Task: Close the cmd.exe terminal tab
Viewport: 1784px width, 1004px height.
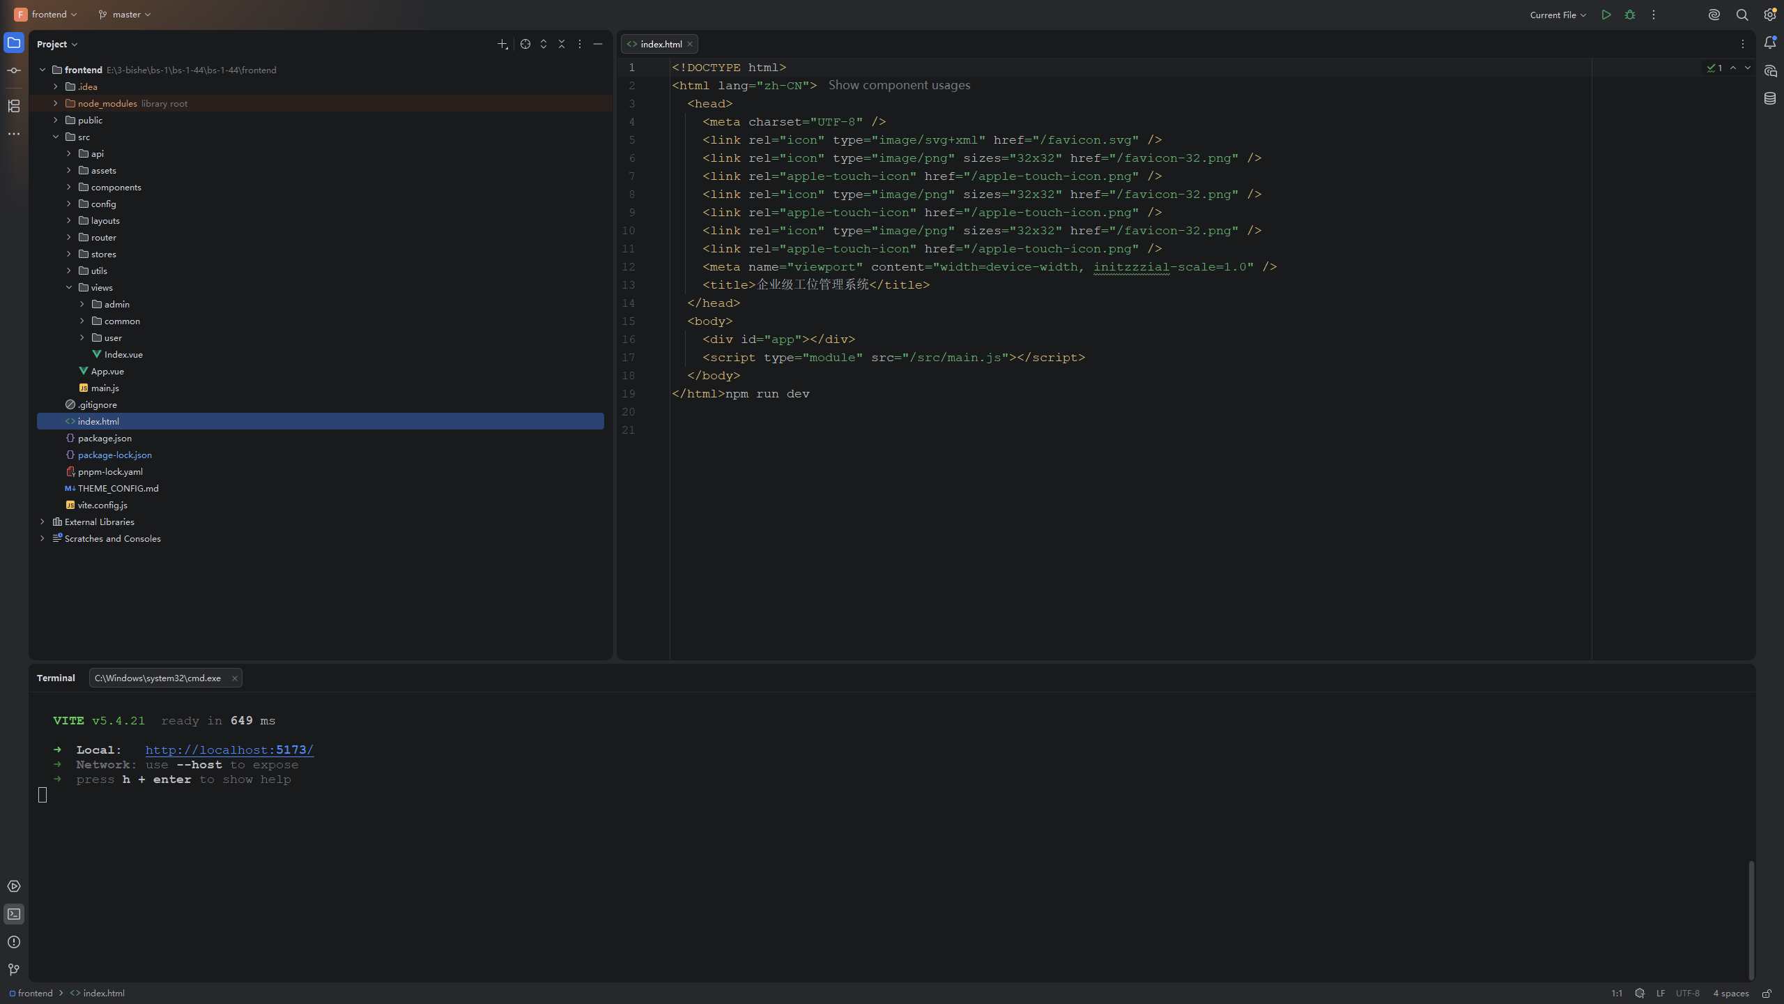Action: coord(235,678)
